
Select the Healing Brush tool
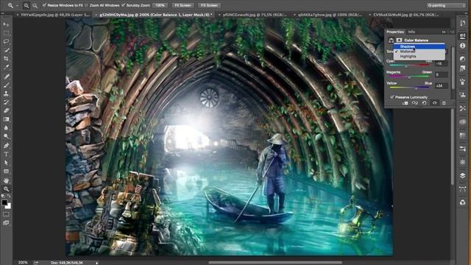(x=6, y=77)
